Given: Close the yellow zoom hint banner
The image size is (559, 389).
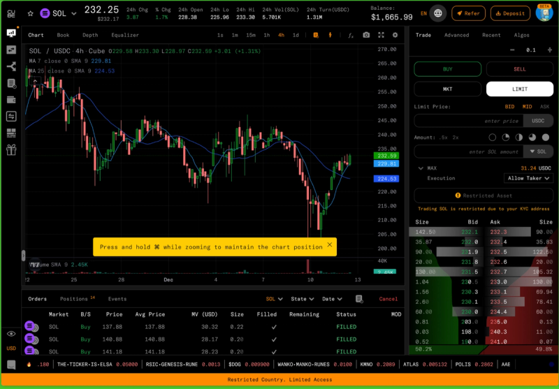Looking at the screenshot, I should pos(329,244).
